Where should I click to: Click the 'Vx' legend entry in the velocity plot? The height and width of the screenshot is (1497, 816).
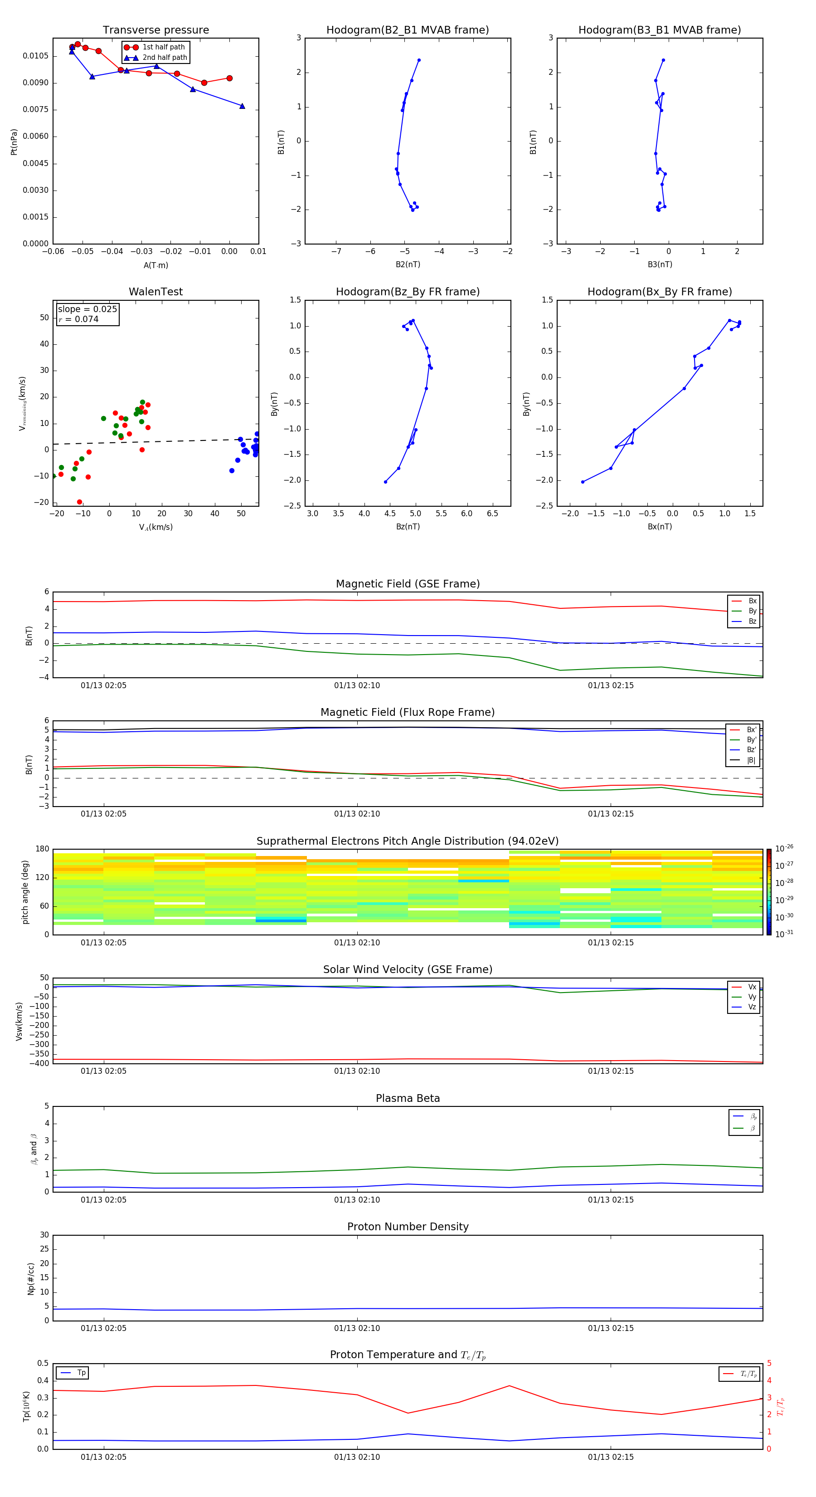click(744, 987)
